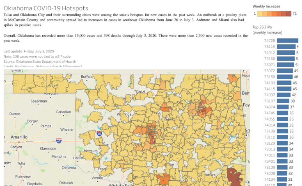Click the Canadian town label on the map
This screenshot has width=302, height=186.
(x=64, y=112)
